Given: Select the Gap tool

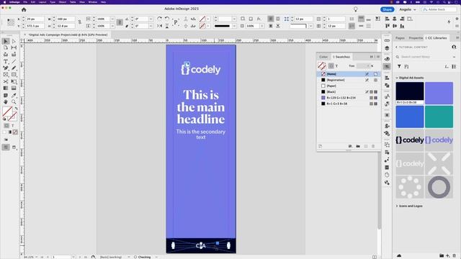Looking at the screenshot, I should (x=14, y=47).
